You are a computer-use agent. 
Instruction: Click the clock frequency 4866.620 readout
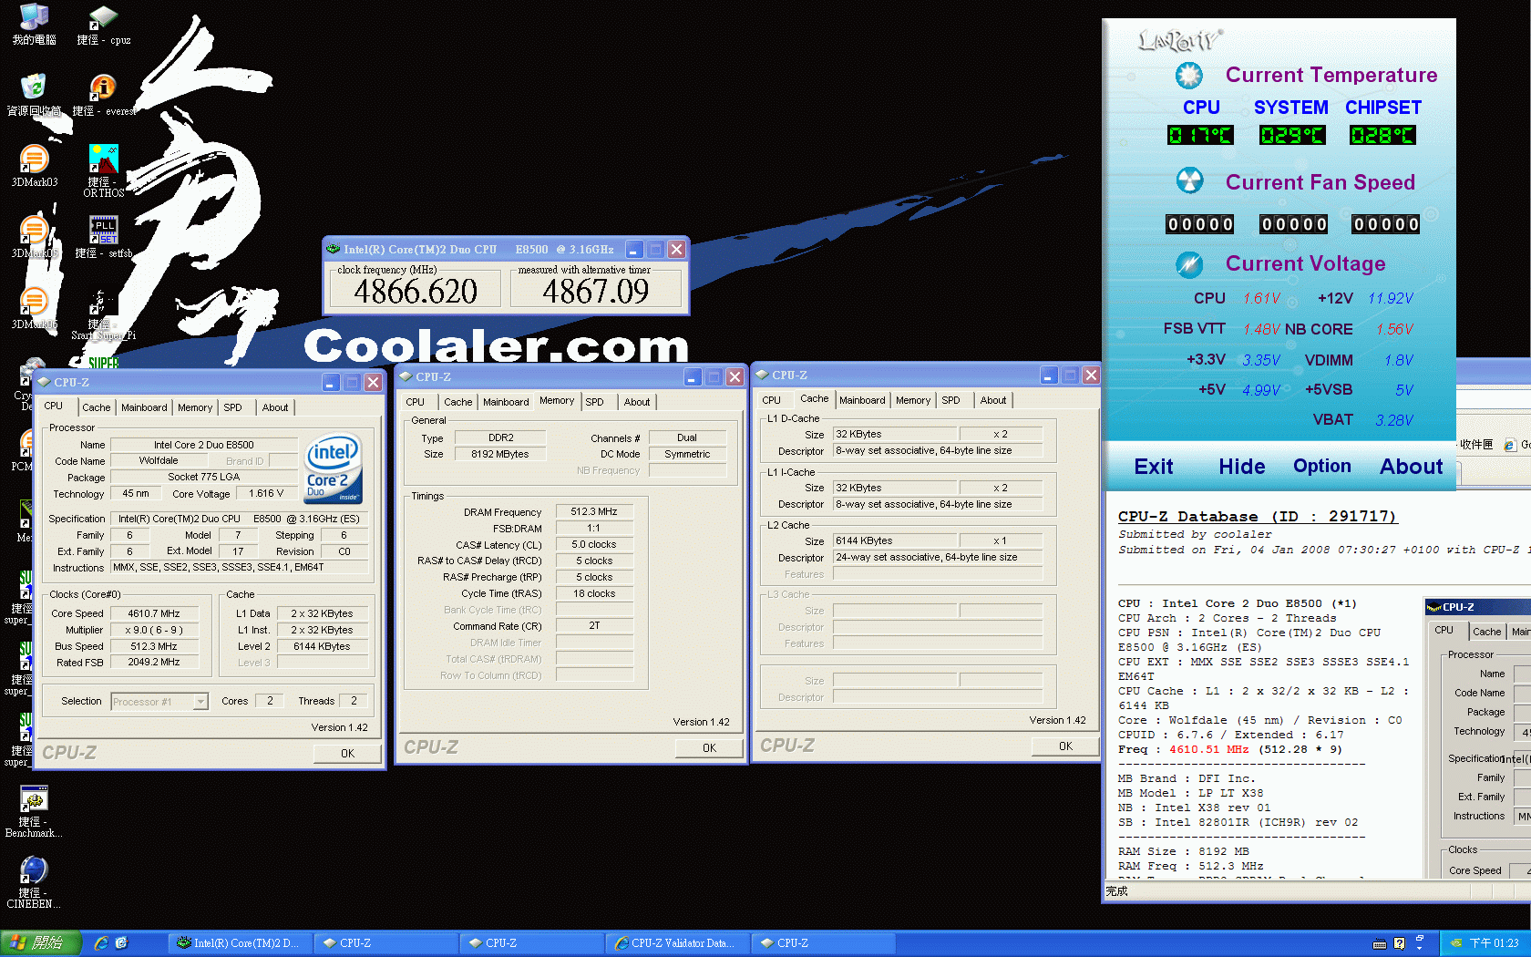416,292
